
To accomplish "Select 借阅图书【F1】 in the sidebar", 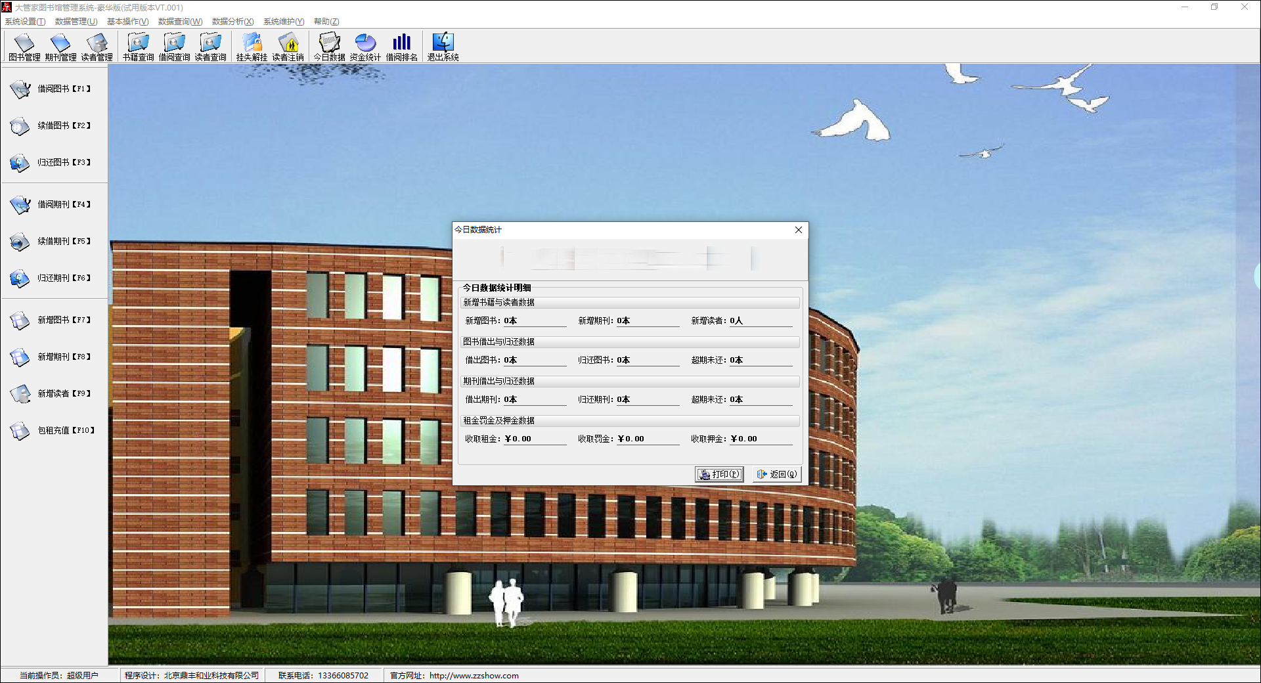I will tap(51, 89).
